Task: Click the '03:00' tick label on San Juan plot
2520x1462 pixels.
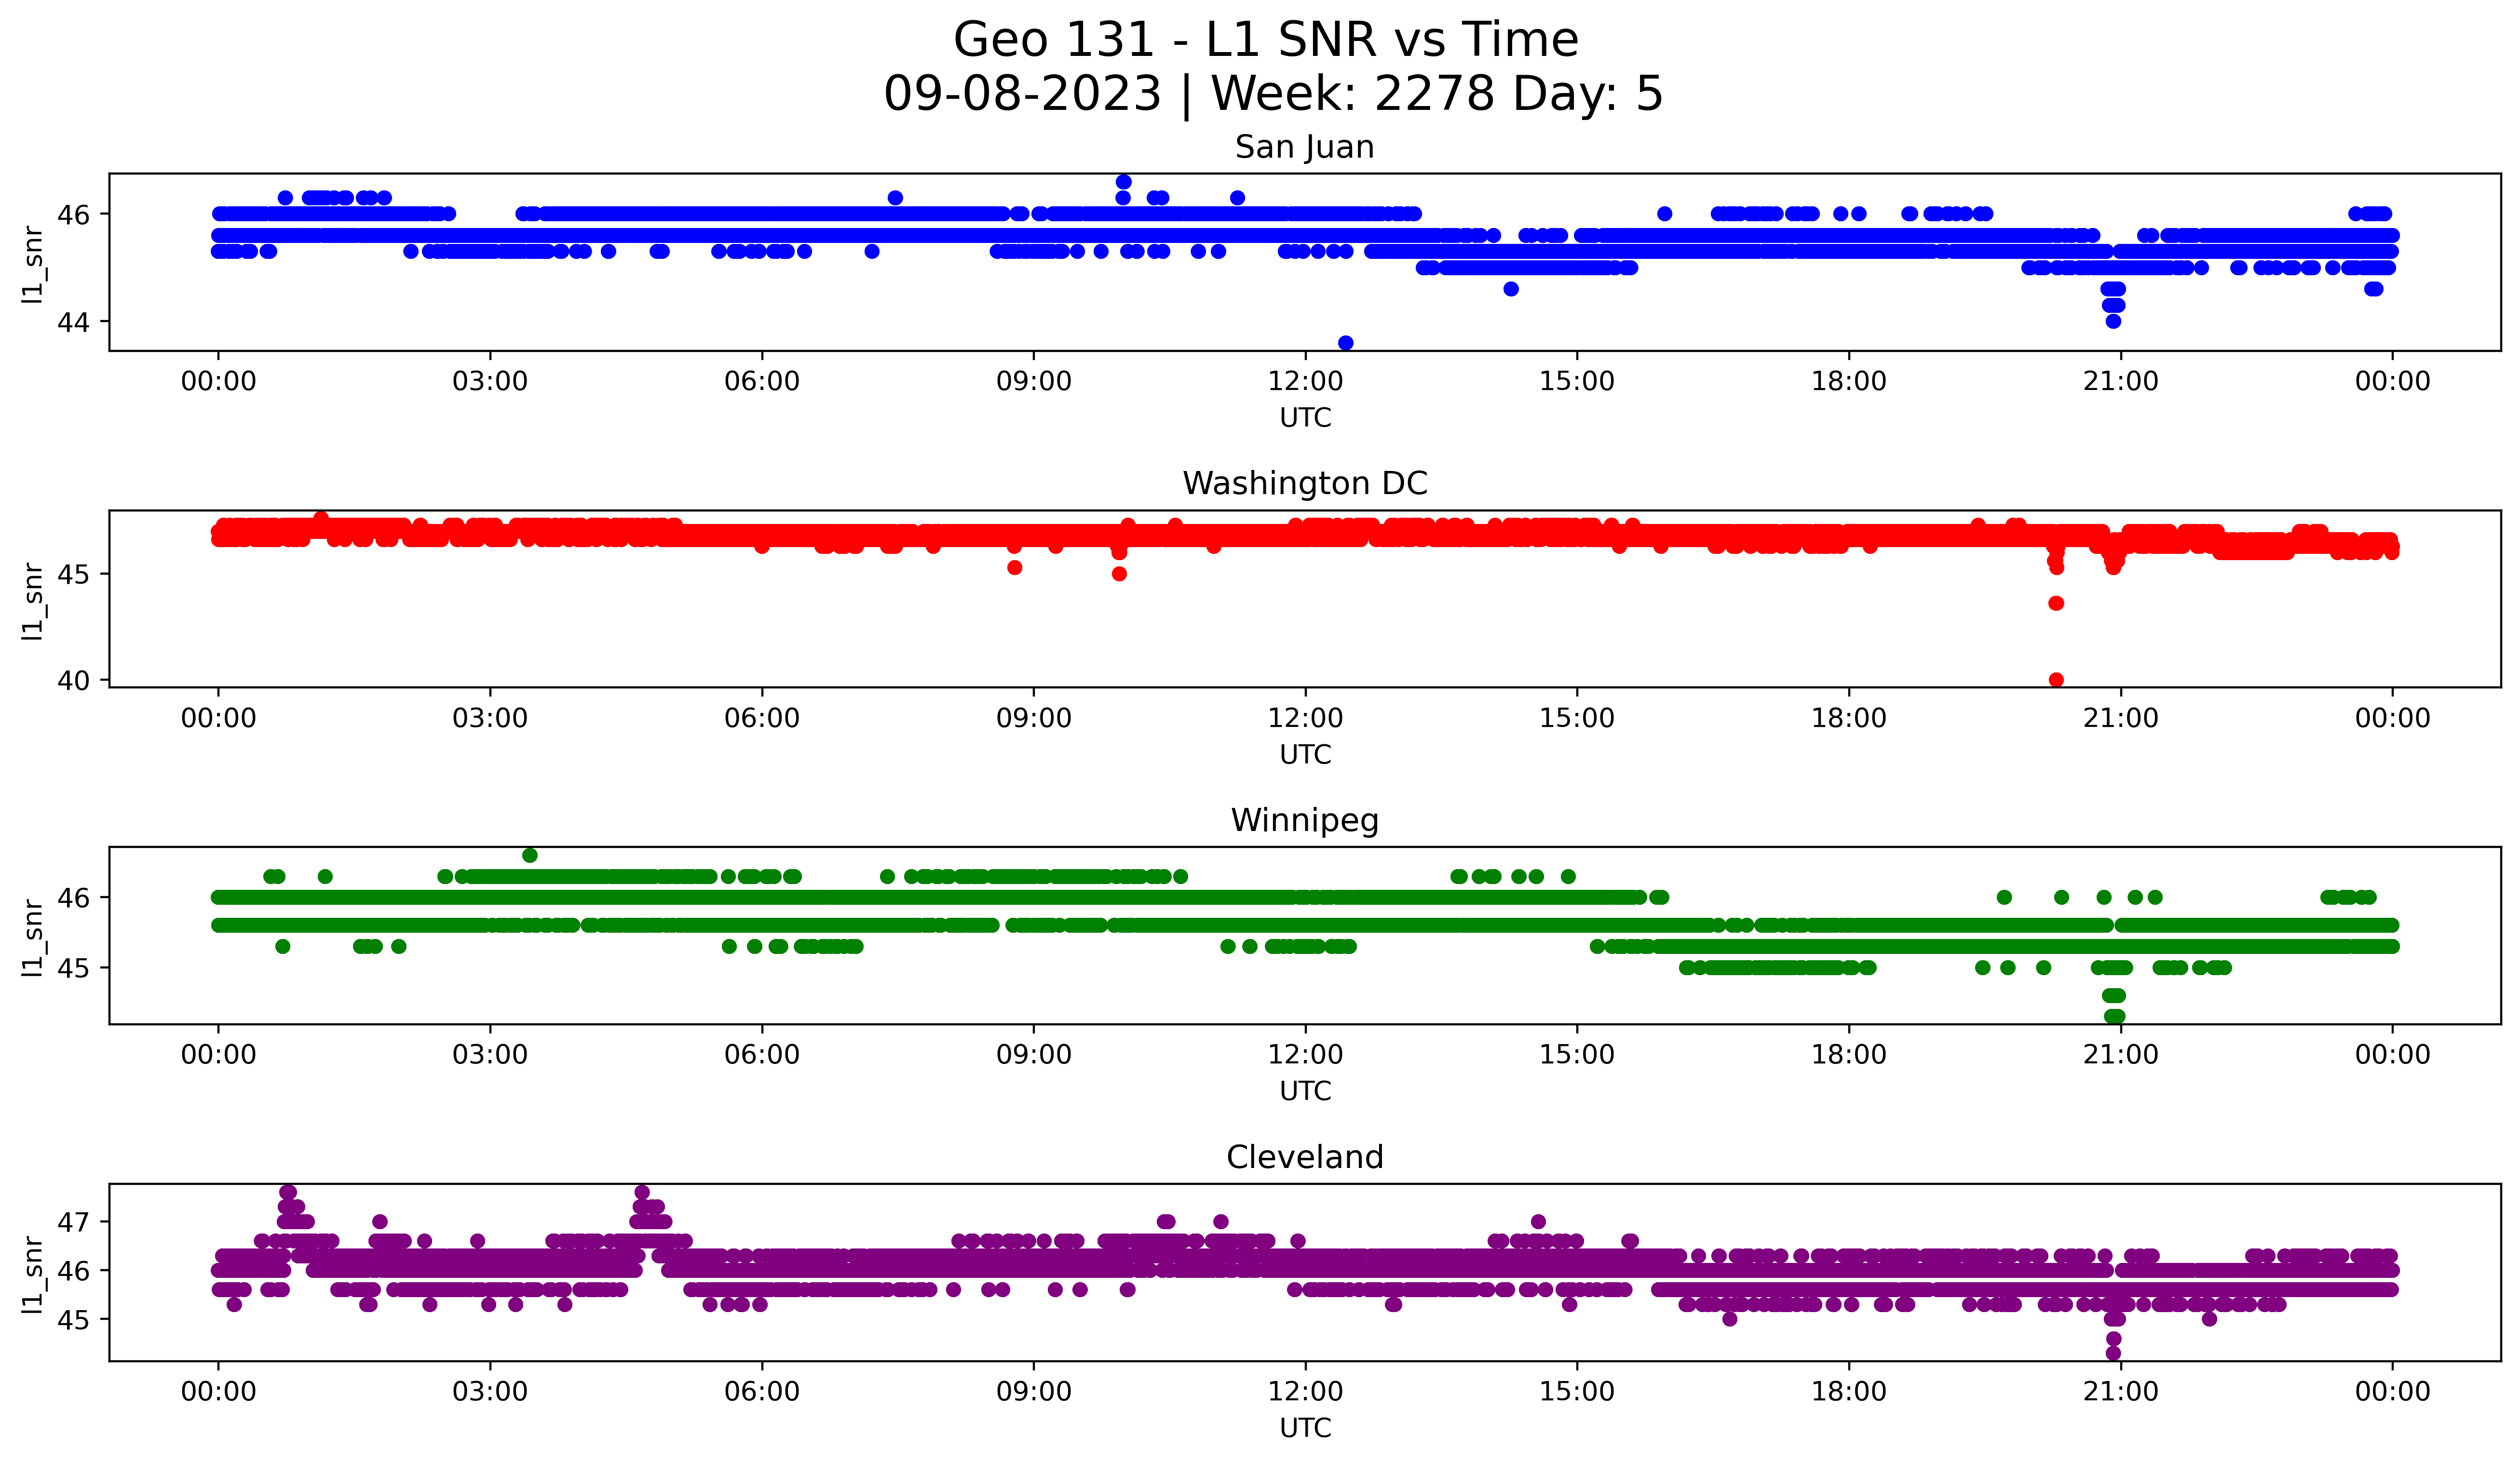Action: [x=490, y=381]
